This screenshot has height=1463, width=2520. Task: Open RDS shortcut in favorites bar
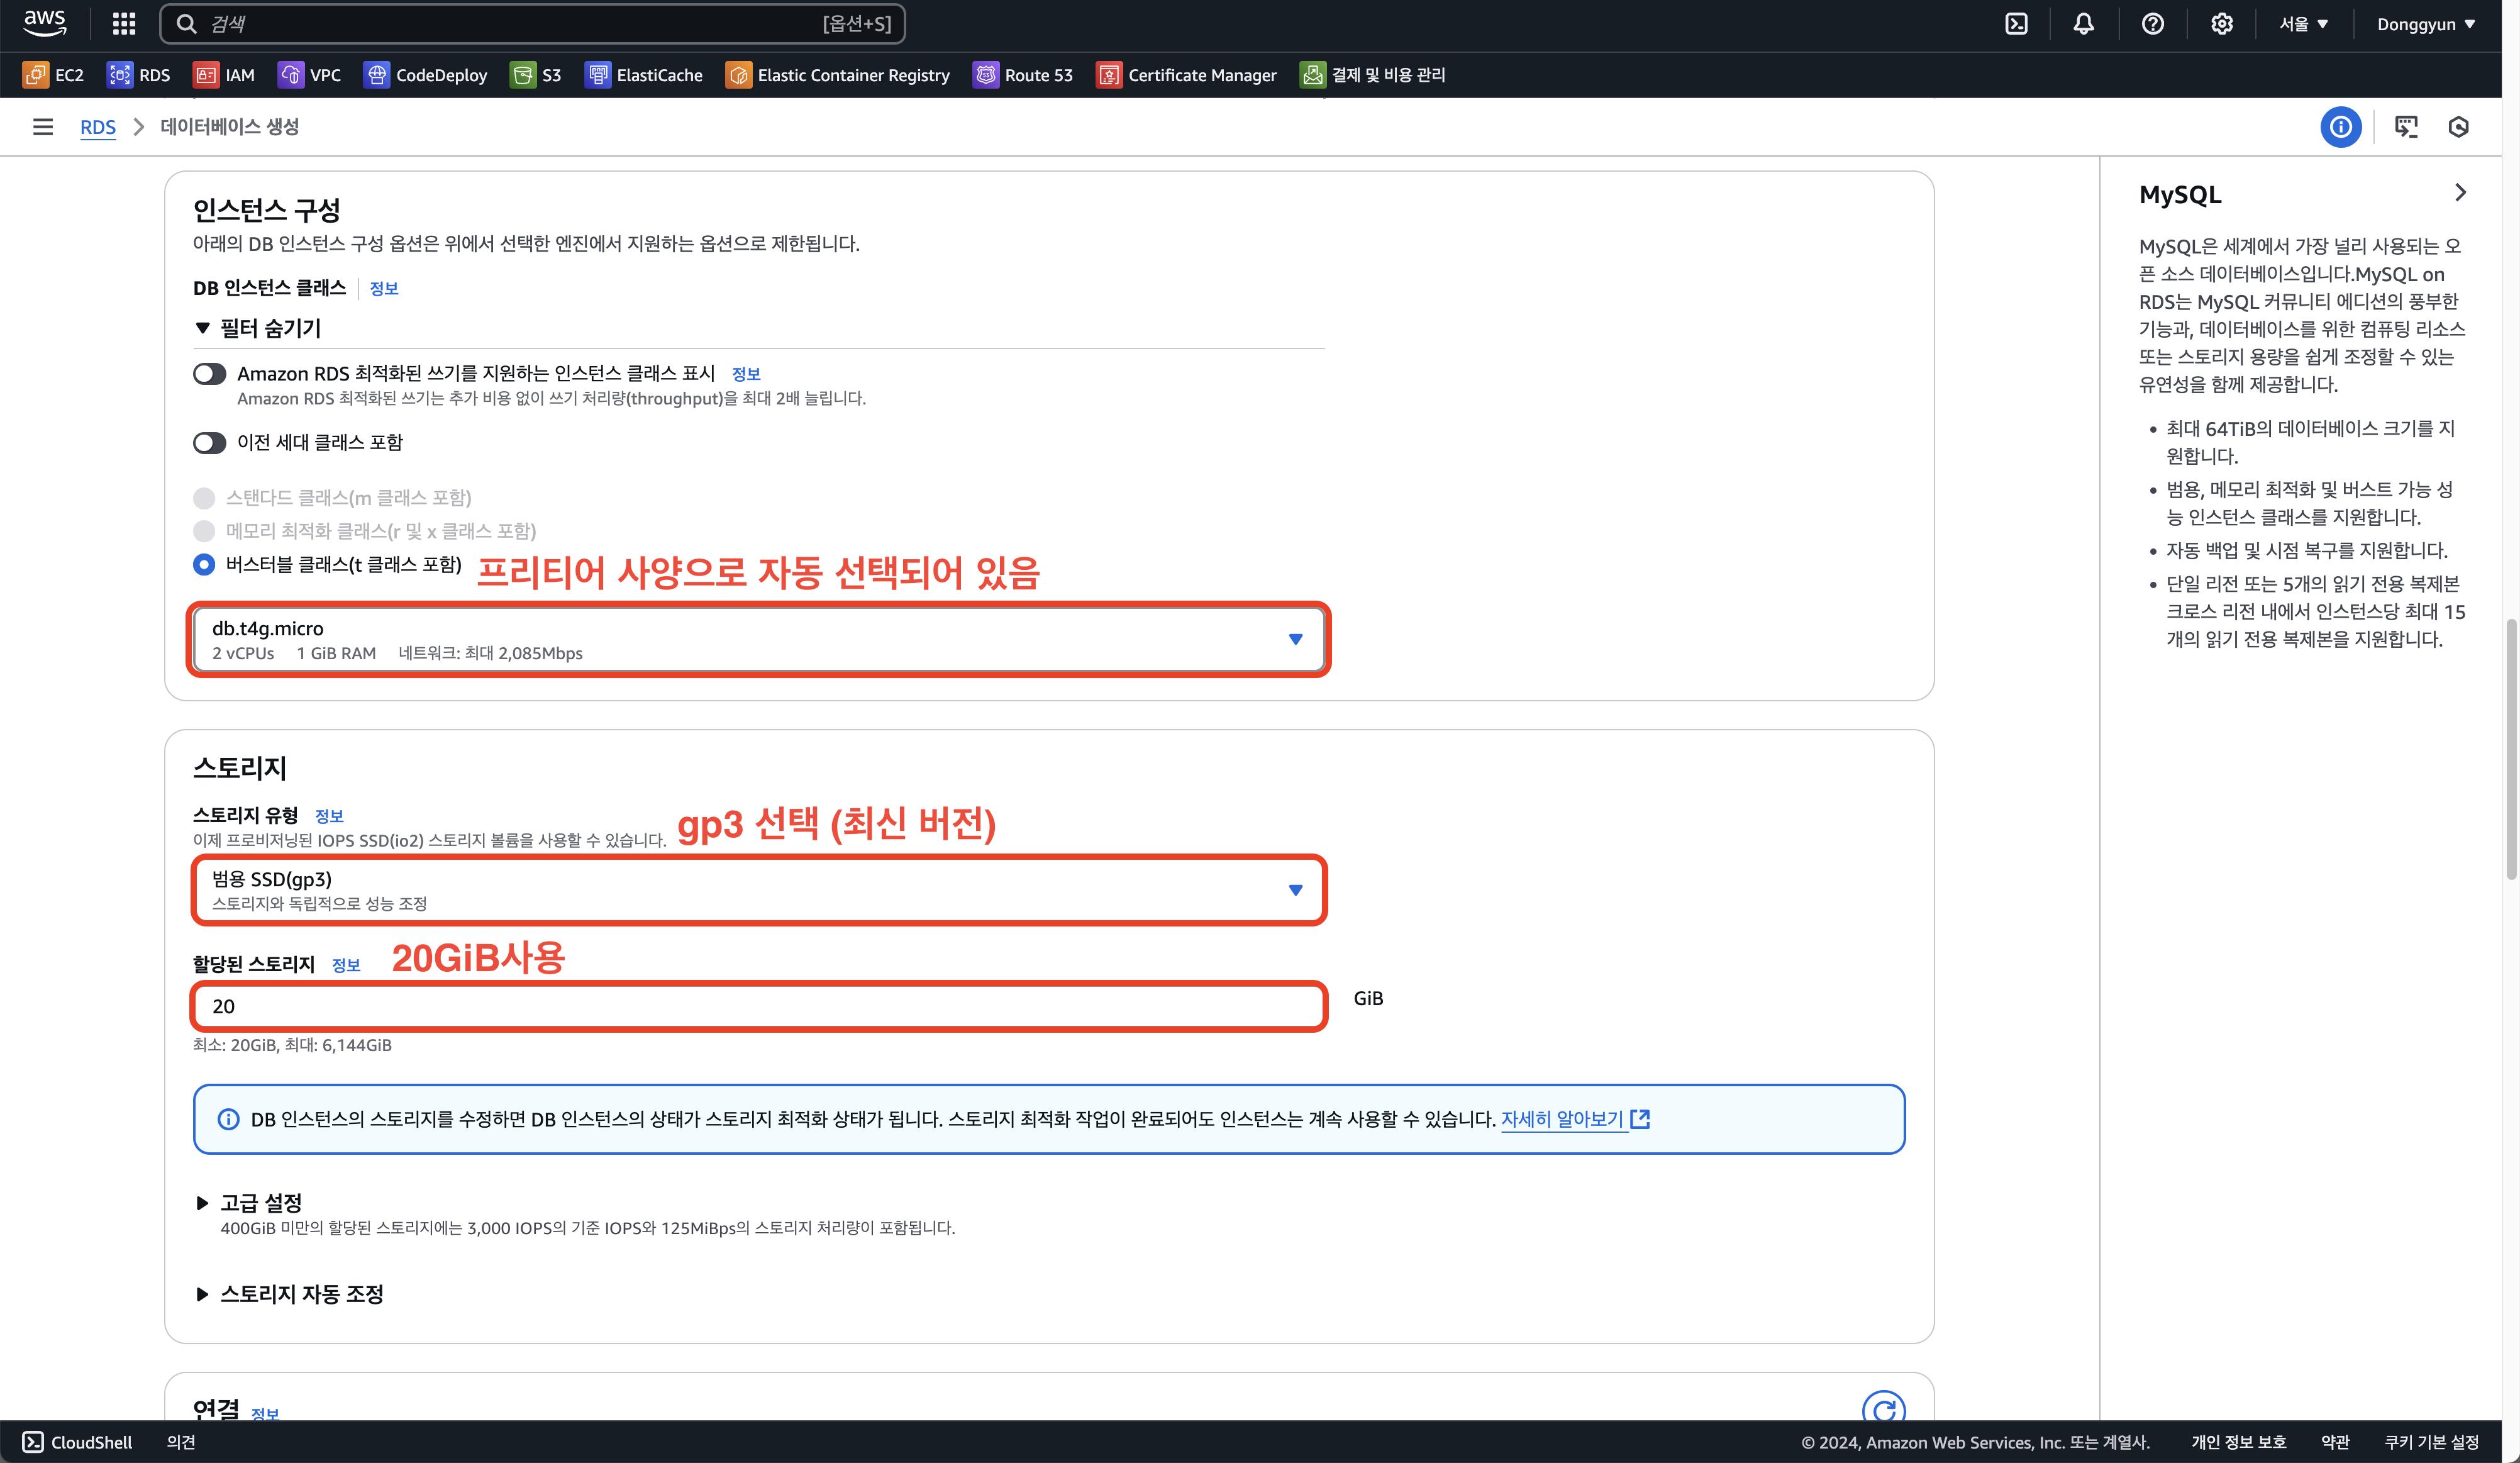[x=139, y=75]
